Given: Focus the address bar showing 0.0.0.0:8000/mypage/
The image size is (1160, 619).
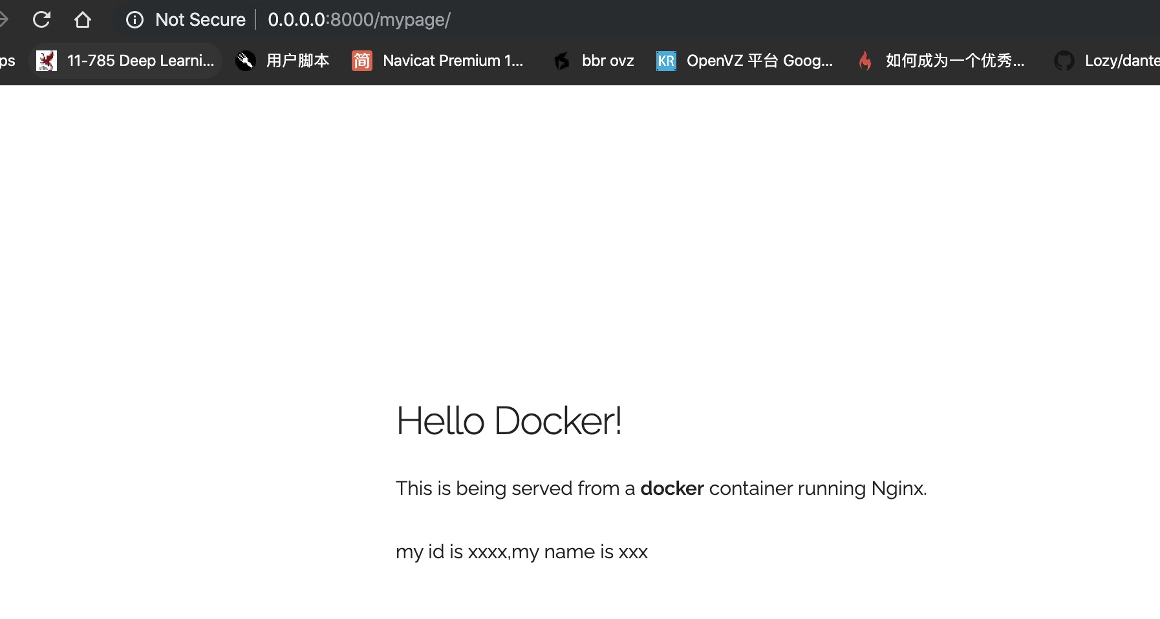Looking at the screenshot, I should 359,20.
